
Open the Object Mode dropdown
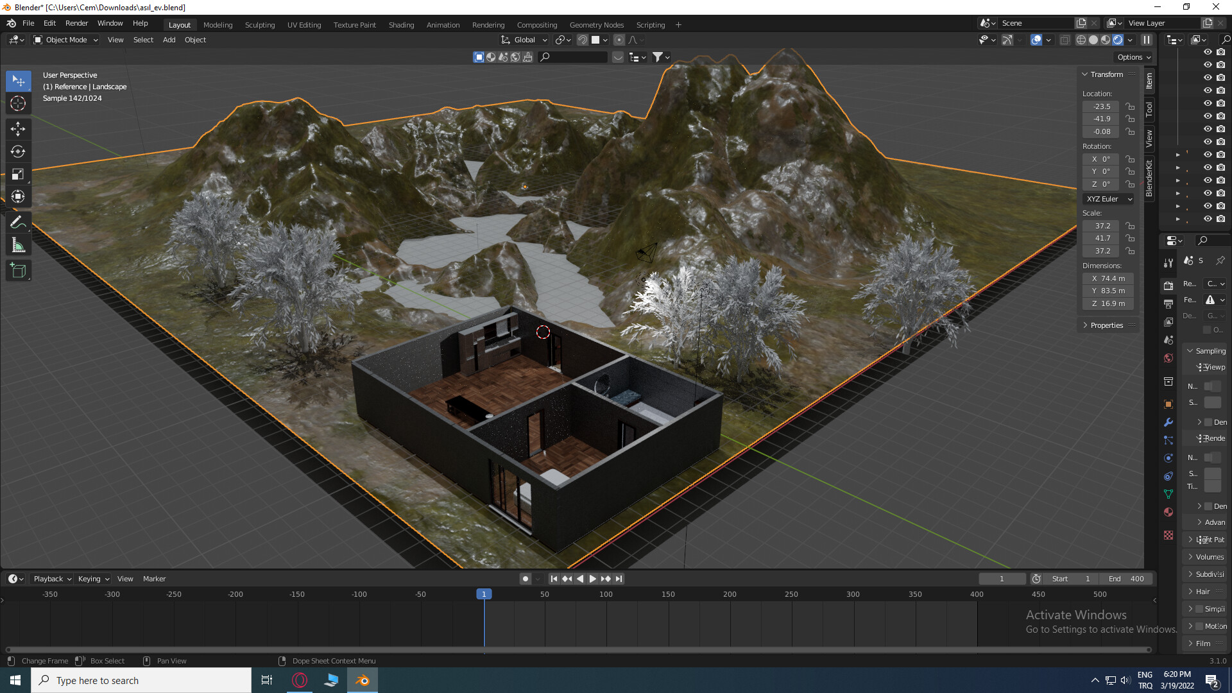tap(65, 40)
